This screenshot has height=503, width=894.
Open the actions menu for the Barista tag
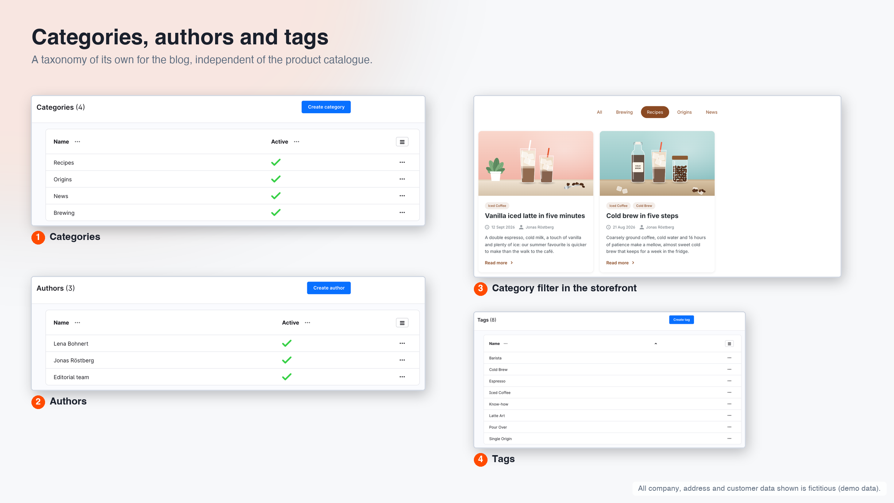click(729, 358)
